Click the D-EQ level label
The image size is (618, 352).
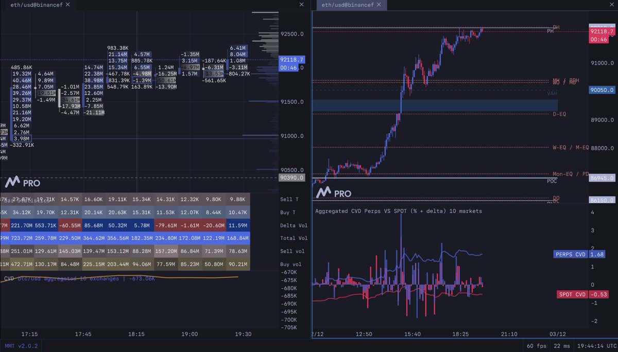point(559,114)
